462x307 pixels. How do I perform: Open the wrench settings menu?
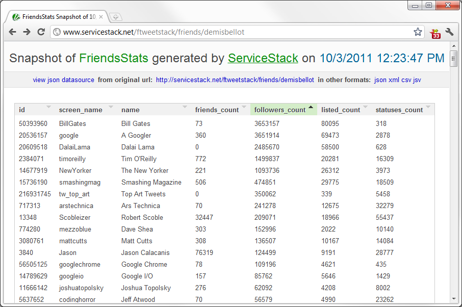[449, 32]
